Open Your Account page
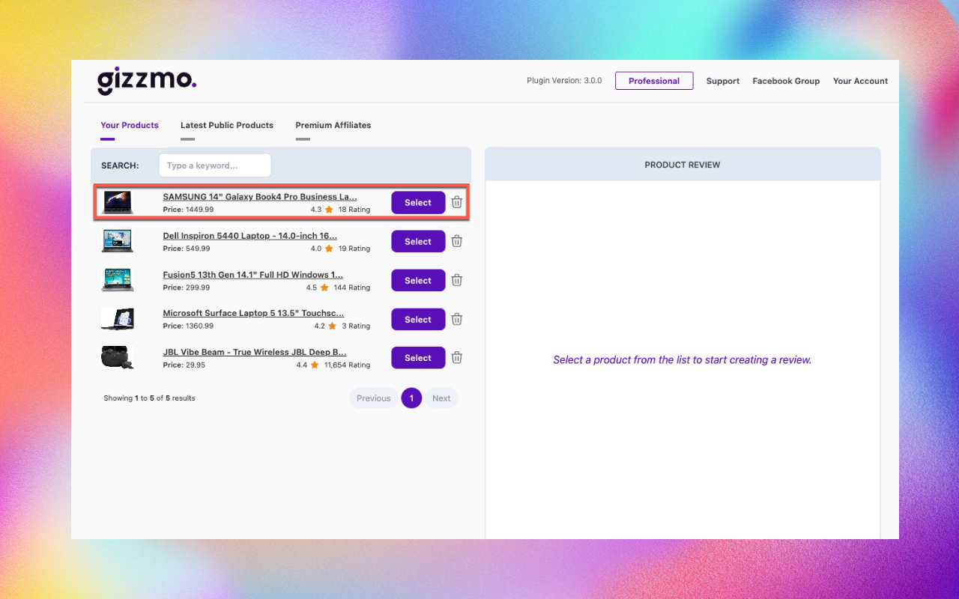Image resolution: width=959 pixels, height=599 pixels. pos(861,81)
